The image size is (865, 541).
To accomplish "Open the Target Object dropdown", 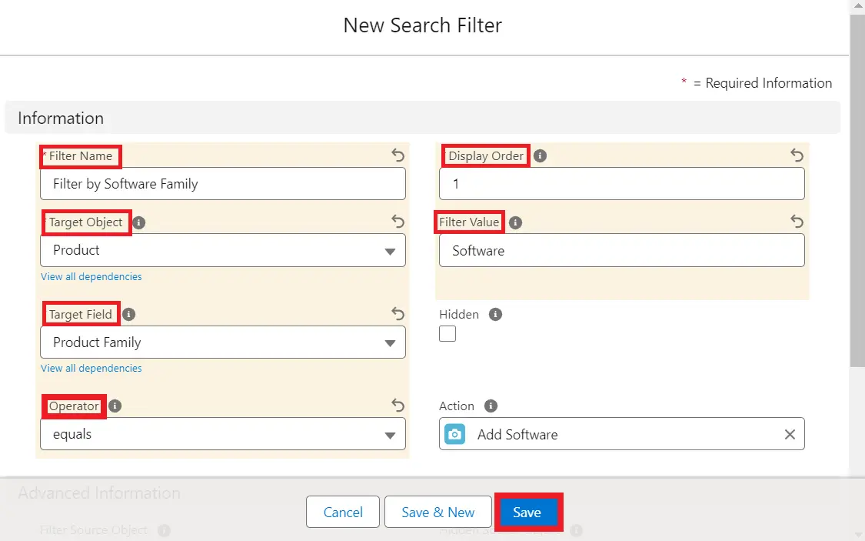I will [x=223, y=250].
